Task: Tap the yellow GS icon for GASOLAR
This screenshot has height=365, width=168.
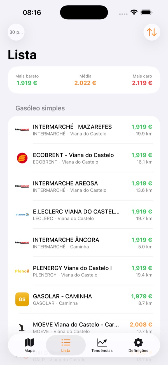Action: pyautogui.click(x=22, y=299)
